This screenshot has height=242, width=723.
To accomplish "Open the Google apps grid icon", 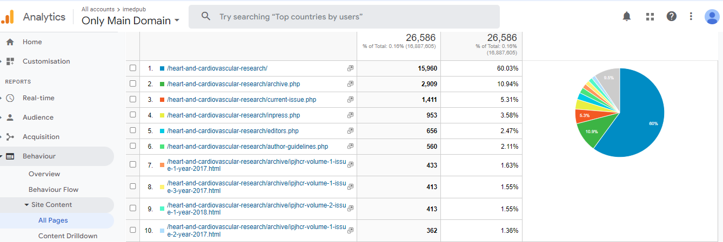I will click(650, 16).
